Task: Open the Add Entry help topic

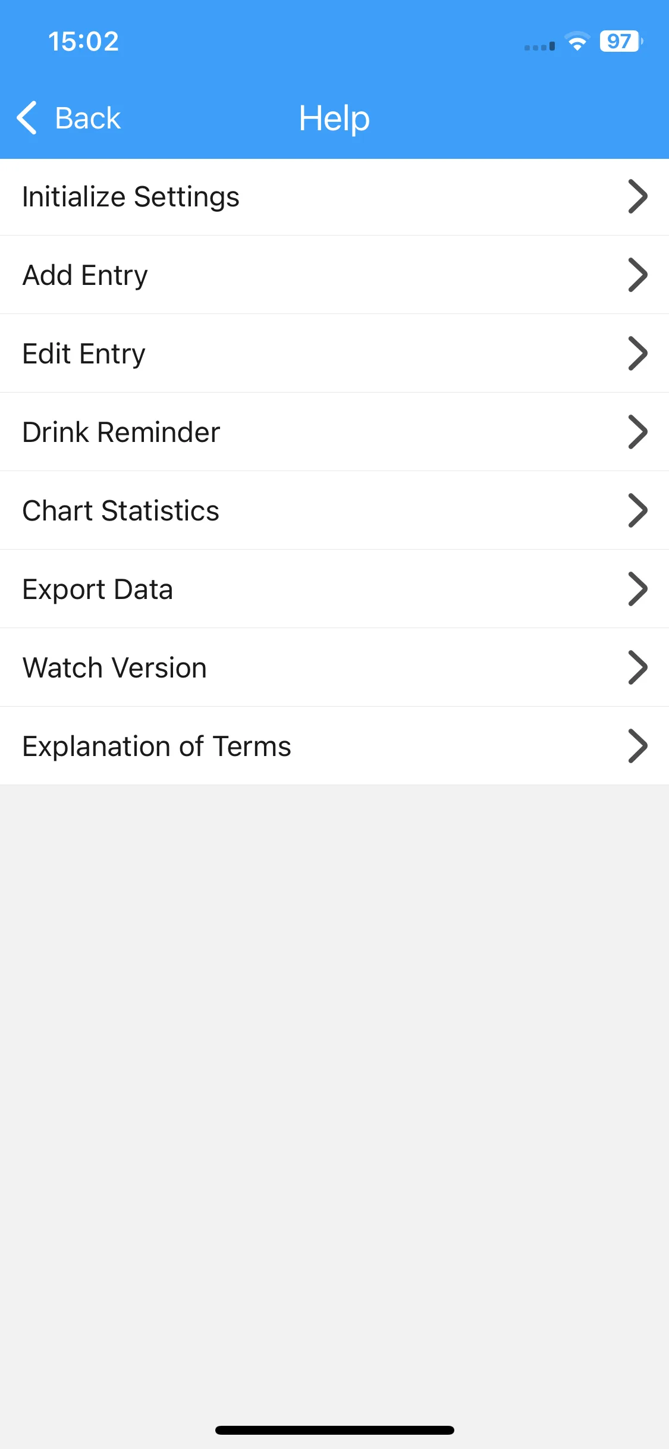Action: pyautogui.click(x=334, y=275)
